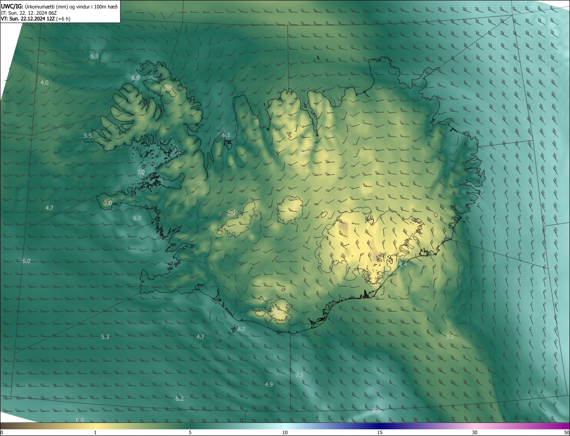
Task: Click the 5.3 value label on the map
Action: 105,337
